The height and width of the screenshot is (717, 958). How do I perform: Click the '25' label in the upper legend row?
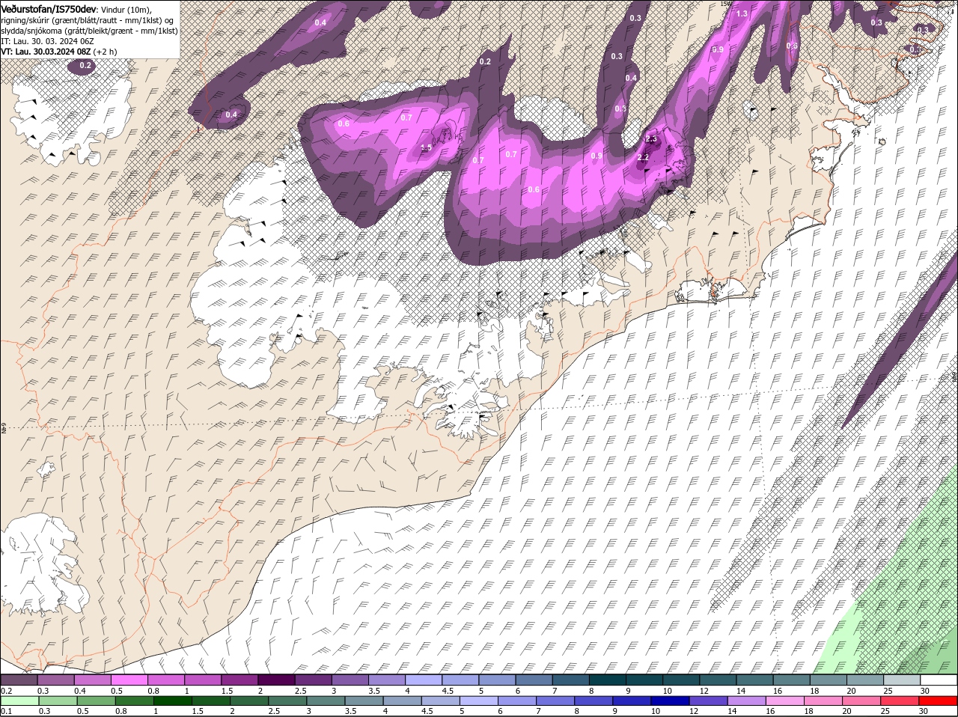pos(887,690)
